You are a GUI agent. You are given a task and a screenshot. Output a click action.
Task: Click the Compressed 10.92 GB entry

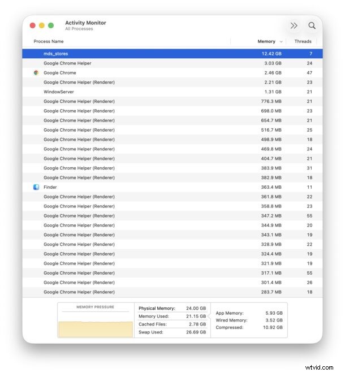click(249, 327)
